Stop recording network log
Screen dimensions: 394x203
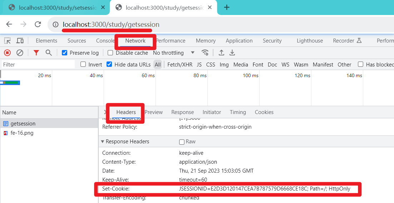click(x=7, y=53)
